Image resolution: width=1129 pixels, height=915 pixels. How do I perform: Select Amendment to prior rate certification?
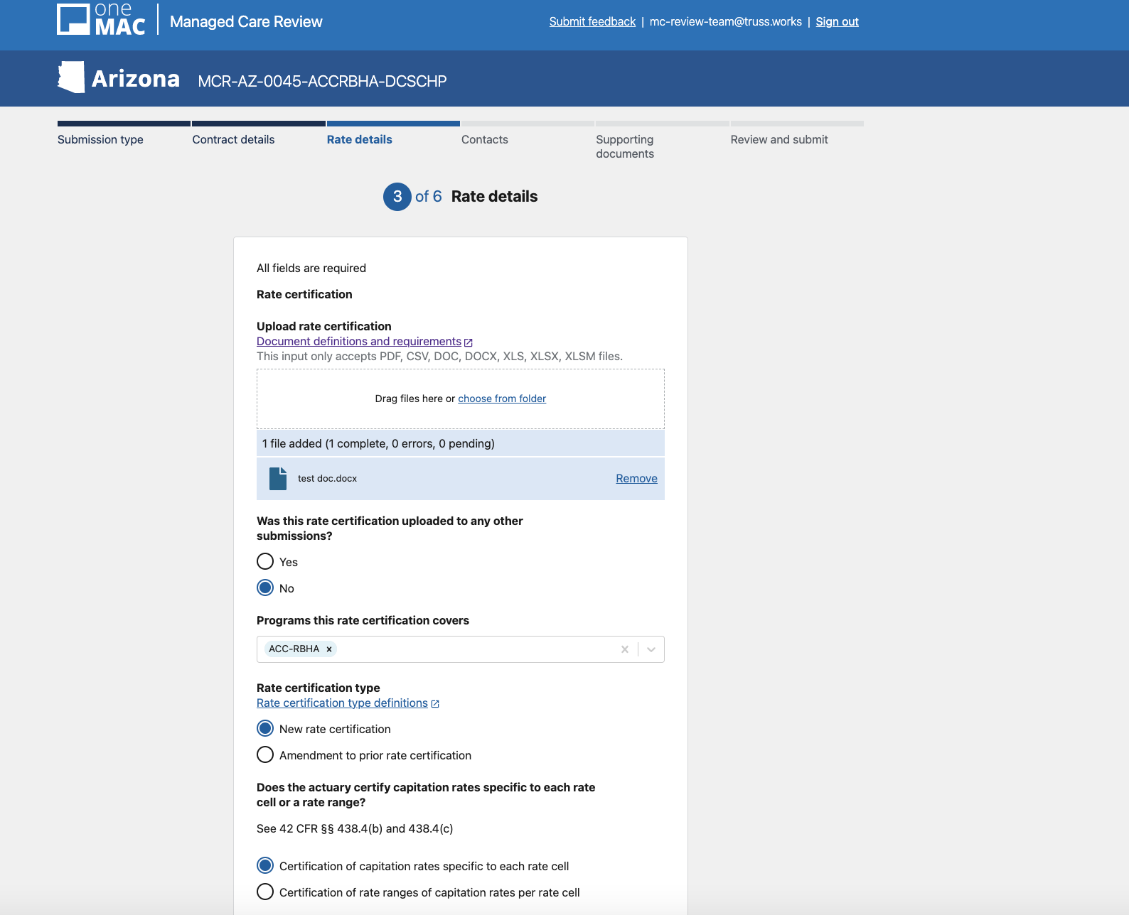point(265,755)
